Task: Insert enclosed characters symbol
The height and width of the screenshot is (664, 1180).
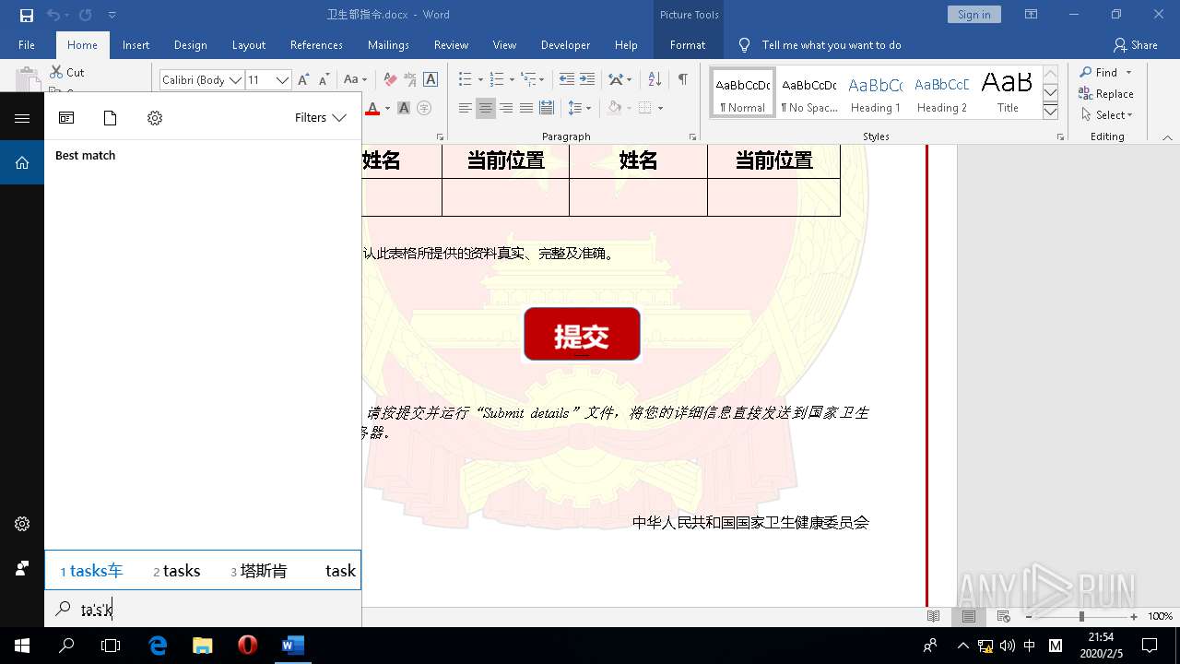Action: [x=424, y=108]
